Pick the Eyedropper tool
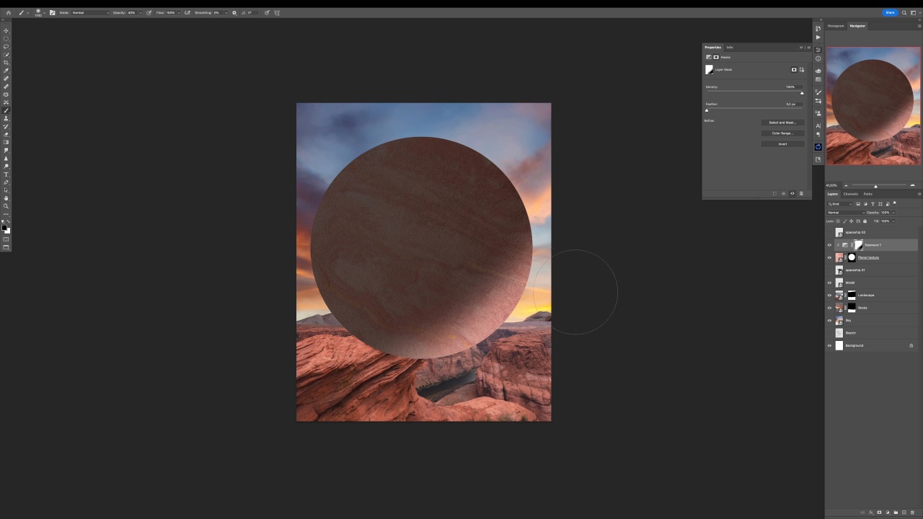This screenshot has width=923, height=519. [x=6, y=71]
